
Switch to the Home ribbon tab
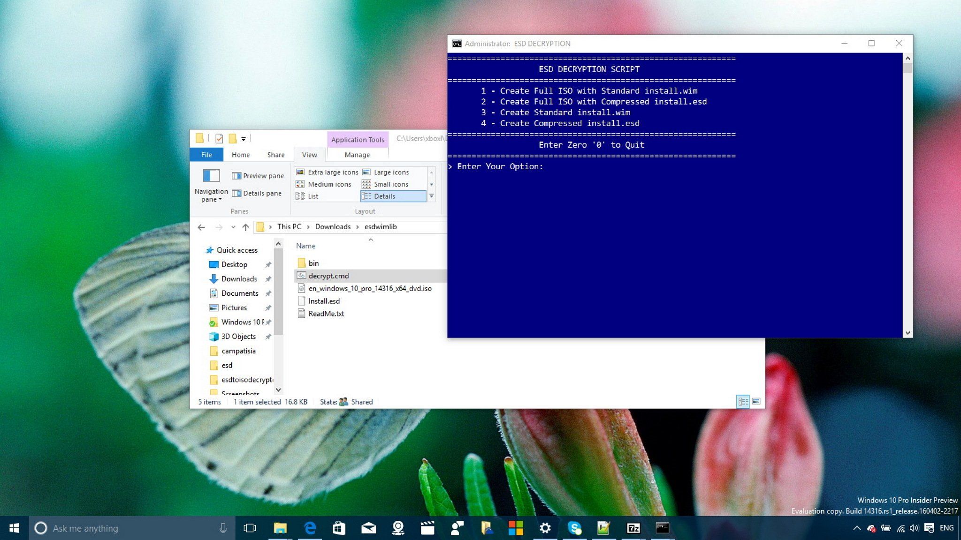[240, 154]
